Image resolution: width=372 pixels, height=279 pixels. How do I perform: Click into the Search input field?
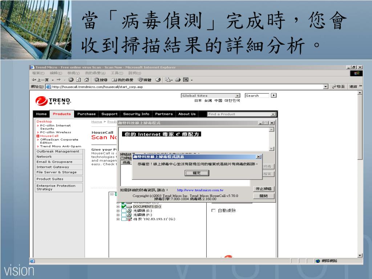click(257, 96)
